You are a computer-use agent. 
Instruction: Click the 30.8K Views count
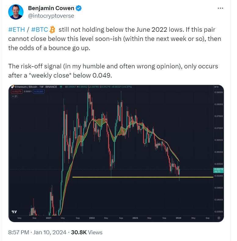click(87, 232)
